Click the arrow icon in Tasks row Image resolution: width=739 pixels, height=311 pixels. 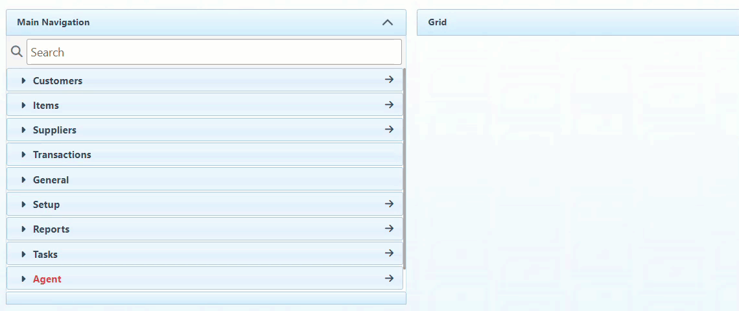coord(389,253)
